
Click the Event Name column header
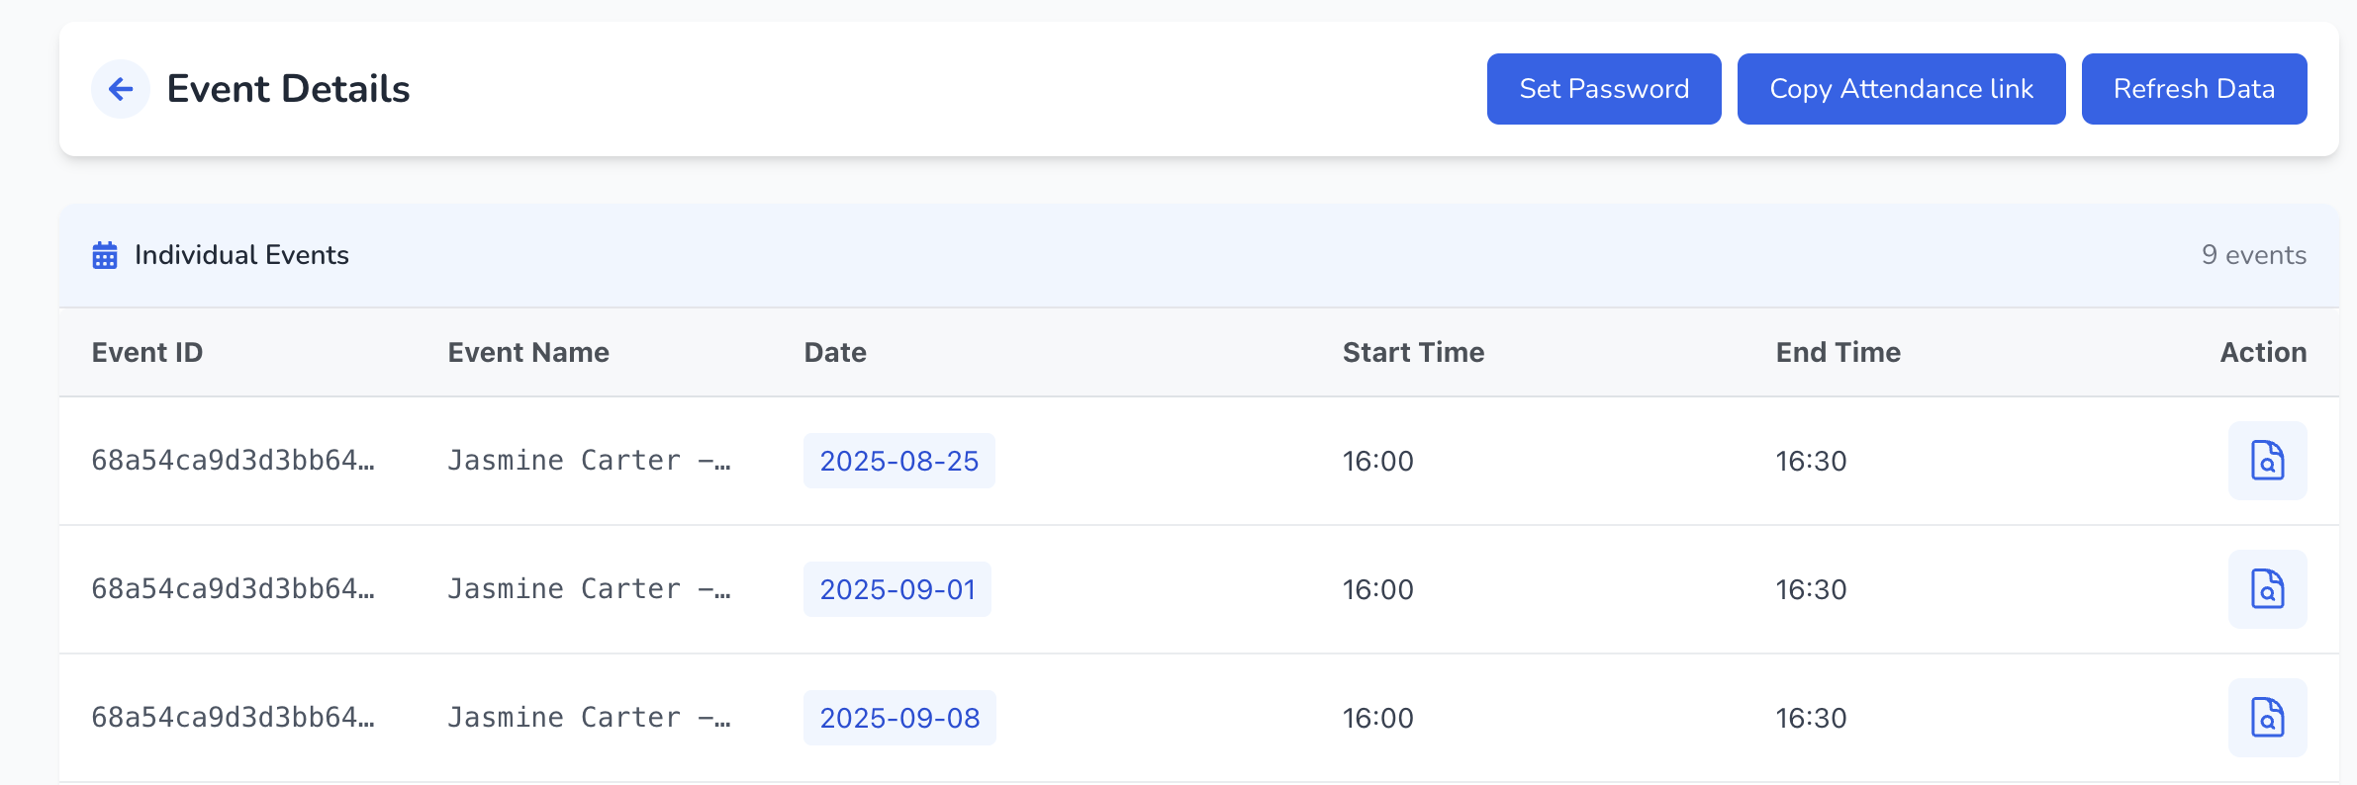coord(528,353)
